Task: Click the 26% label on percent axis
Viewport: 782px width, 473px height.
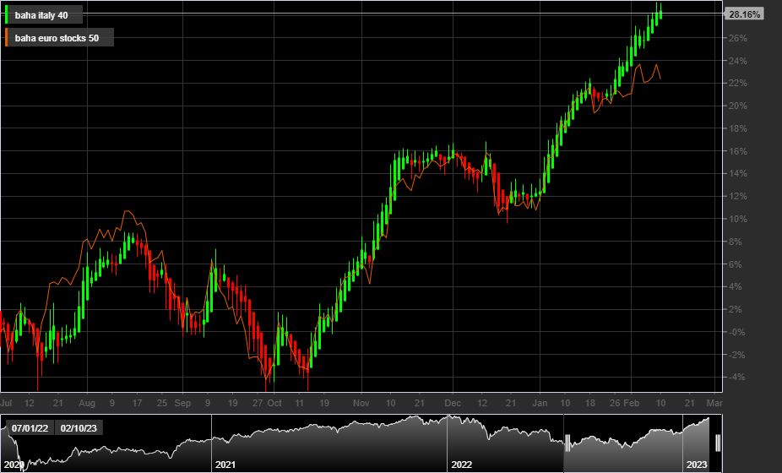Action: tap(737, 38)
